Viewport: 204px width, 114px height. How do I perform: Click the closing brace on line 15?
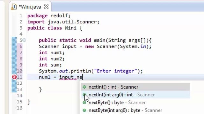pos(29,102)
